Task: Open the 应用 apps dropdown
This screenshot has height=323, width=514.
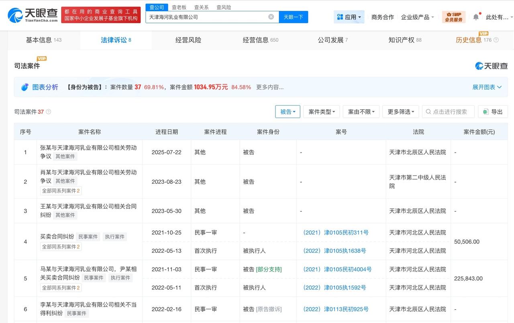Action: (x=349, y=17)
